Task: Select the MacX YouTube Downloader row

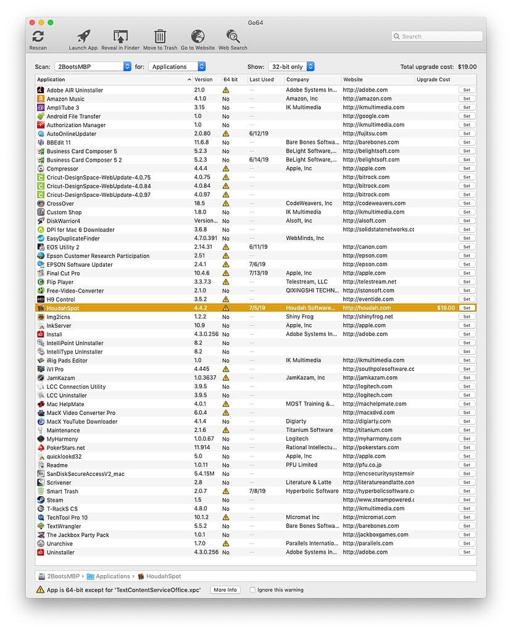Action: (255, 421)
